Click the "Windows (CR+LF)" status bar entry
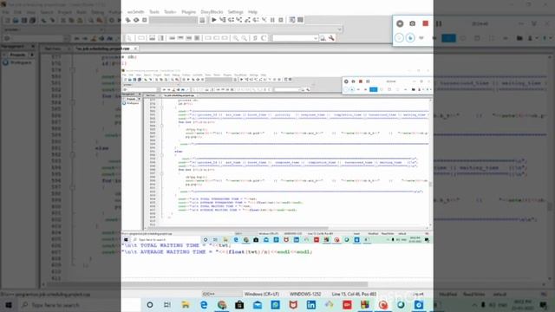 pos(262,294)
